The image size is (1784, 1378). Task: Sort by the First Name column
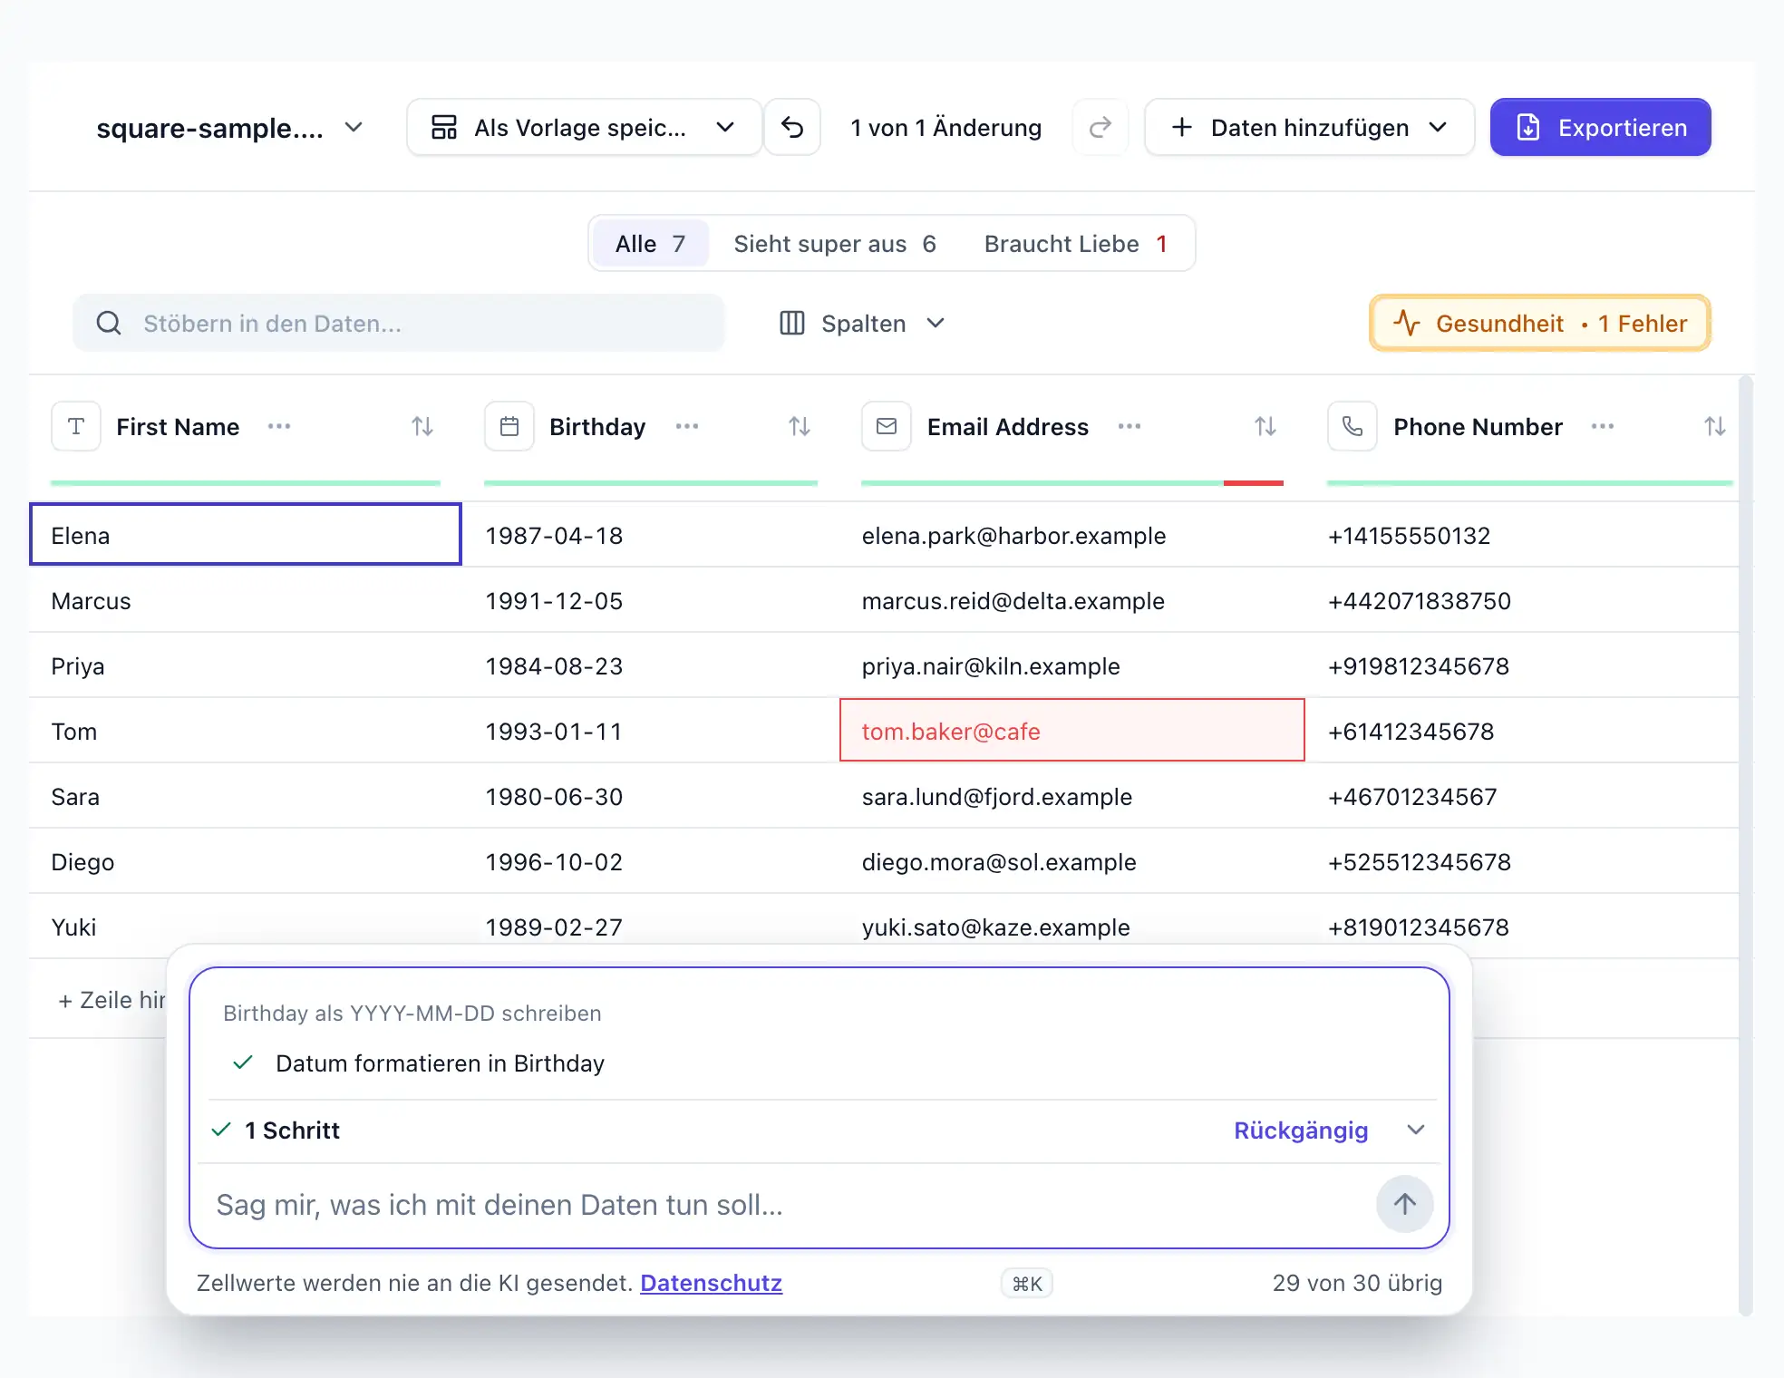[x=422, y=426]
